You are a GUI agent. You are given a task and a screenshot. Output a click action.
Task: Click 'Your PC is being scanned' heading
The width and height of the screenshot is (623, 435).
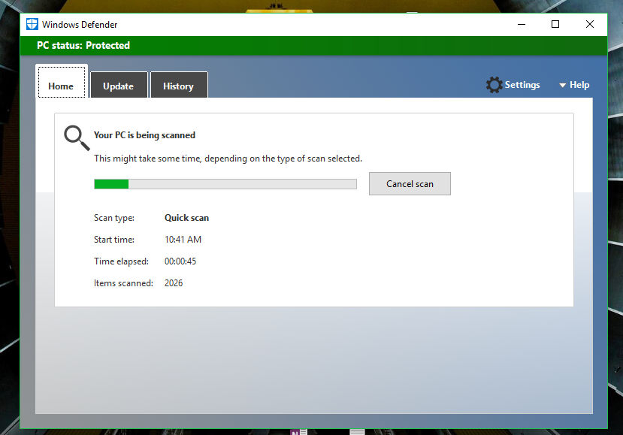(144, 135)
